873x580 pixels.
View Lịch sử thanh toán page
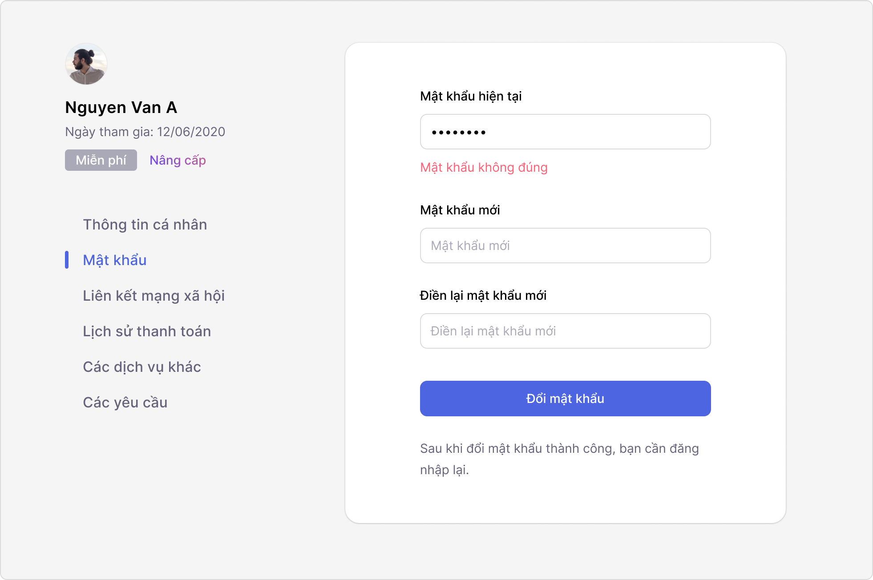[147, 331]
